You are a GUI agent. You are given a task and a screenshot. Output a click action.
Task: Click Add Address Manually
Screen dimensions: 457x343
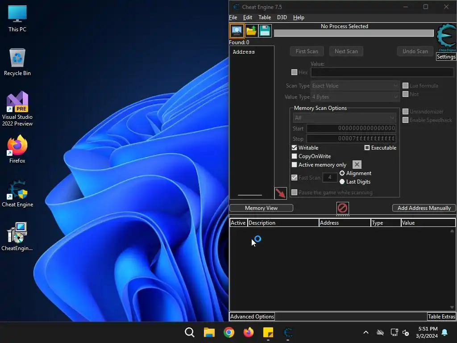424,208
